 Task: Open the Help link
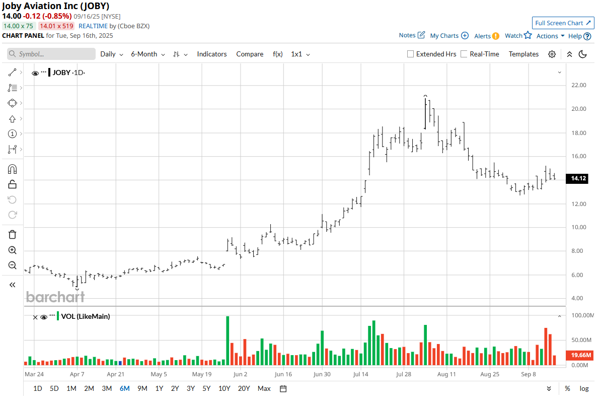point(579,36)
